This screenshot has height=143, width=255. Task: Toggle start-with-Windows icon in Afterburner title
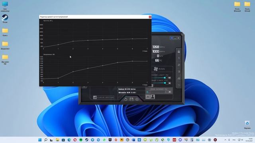click(x=172, y=38)
